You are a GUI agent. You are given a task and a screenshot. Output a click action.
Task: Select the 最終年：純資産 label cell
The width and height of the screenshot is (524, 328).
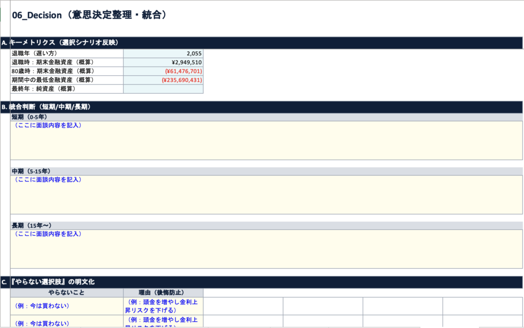click(x=67, y=89)
